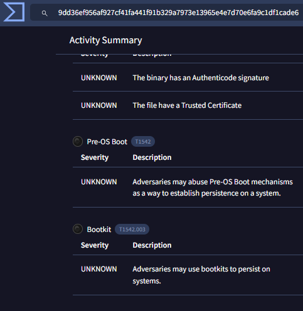This screenshot has height=311, width=303.
Task: Click the magnifier search icon
Action: [x=45, y=13]
